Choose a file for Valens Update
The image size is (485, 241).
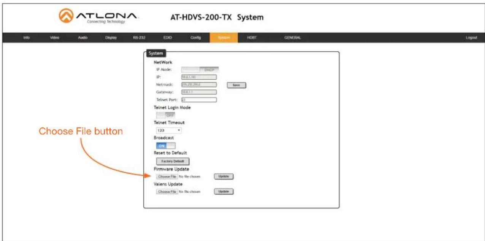(167, 192)
